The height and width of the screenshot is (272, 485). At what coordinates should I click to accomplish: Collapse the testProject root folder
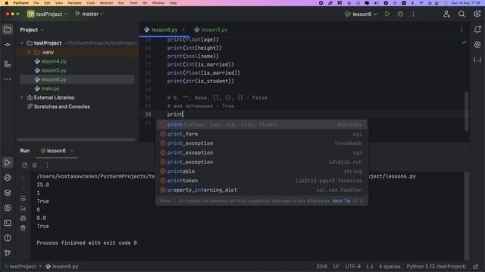[x=22, y=43]
